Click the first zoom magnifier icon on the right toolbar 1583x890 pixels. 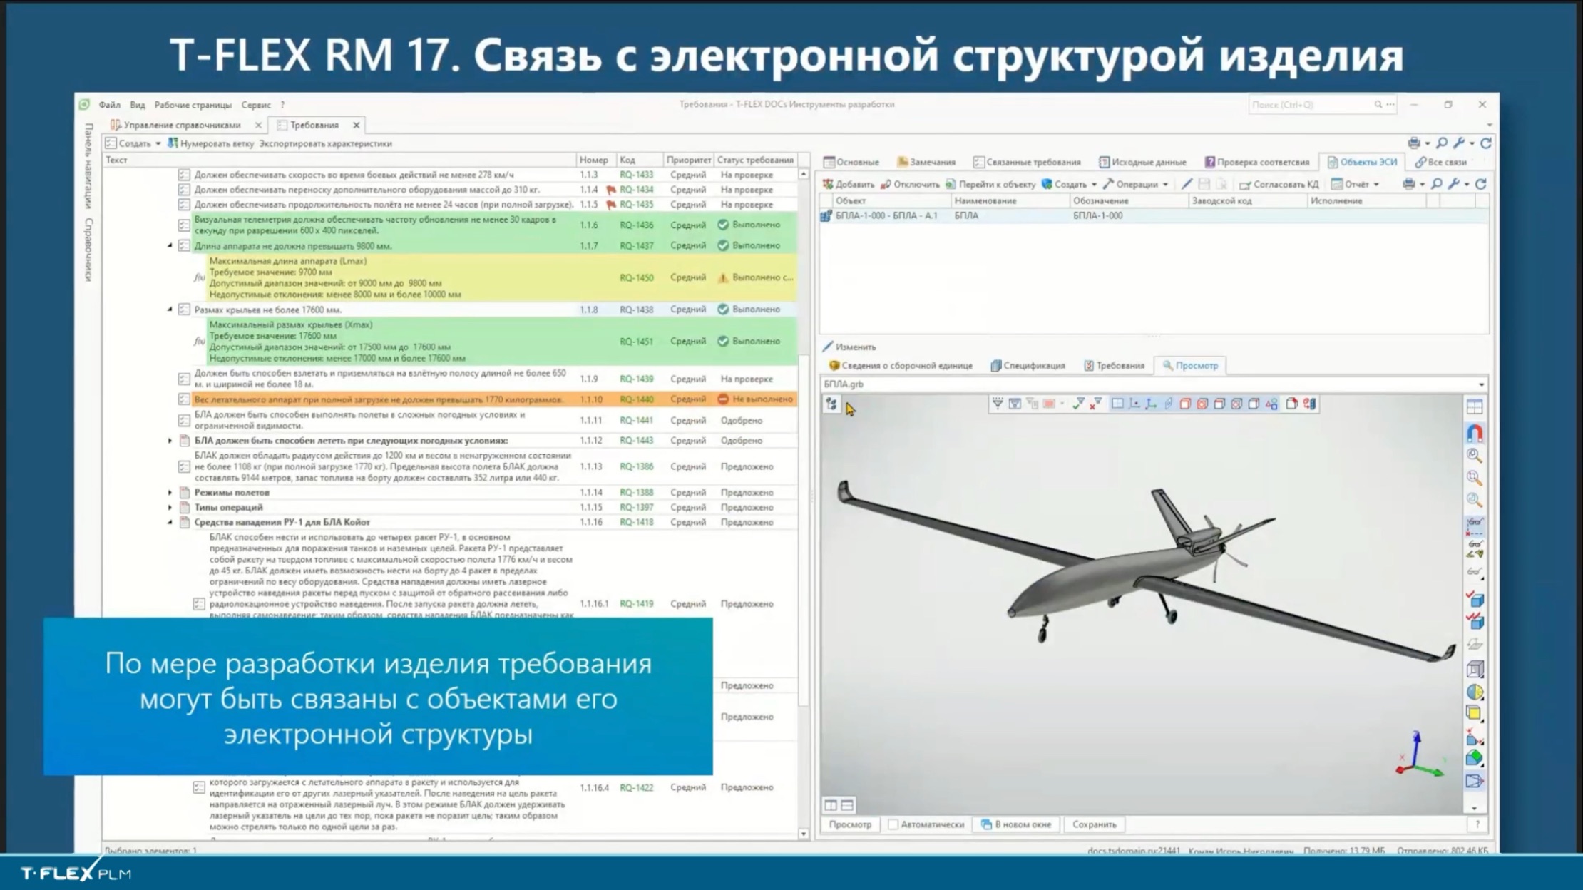click(1475, 456)
